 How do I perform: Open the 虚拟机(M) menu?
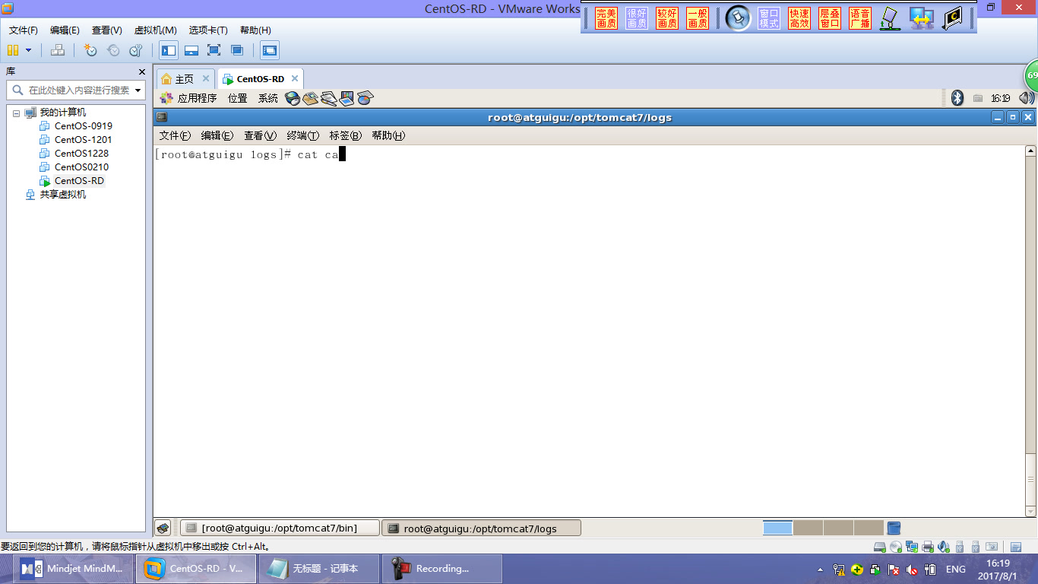pos(155,30)
